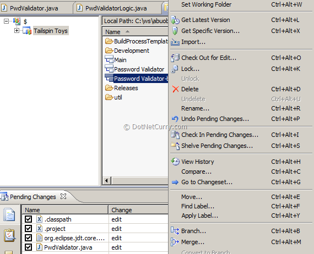Click the Releases folder icon
Image resolution: width=314 pixels, height=254 pixels.
109,88
